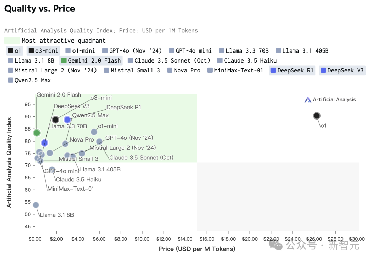Click the GPT-4o (Nov '24) data point

coord(99,142)
